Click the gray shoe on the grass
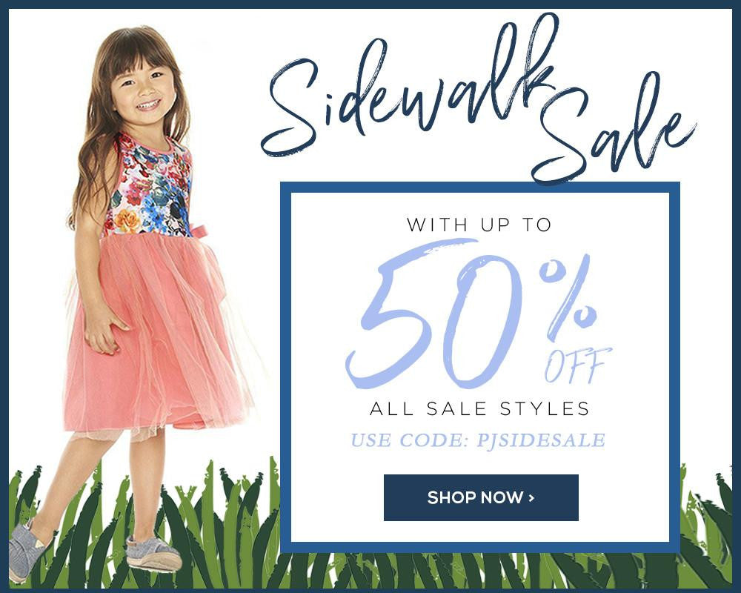Image resolution: width=741 pixels, height=593 pixels. tap(153, 554)
